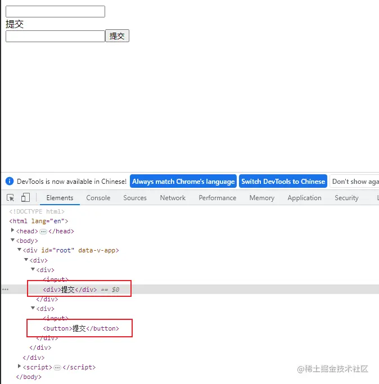Focus the text input beside the 提交 button

(x=55, y=36)
